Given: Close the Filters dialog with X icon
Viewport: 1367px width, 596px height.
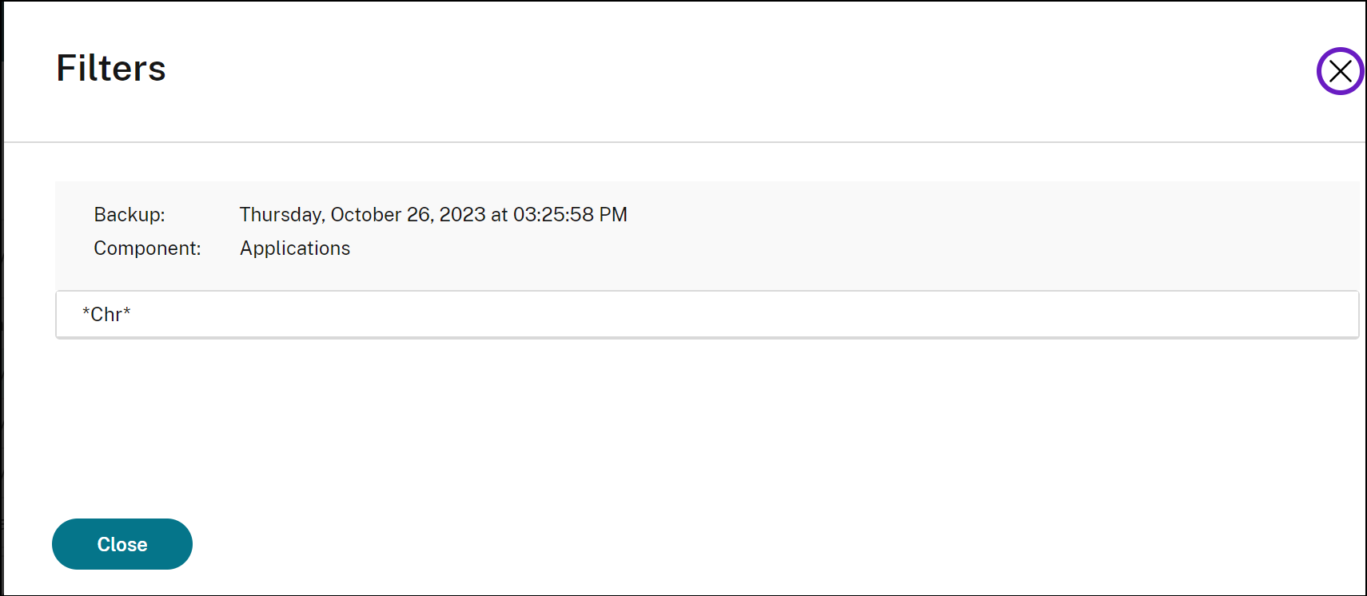Looking at the screenshot, I should (1340, 71).
